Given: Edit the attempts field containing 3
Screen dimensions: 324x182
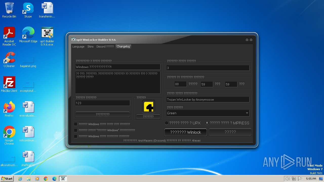Looking at the screenshot, I should pyautogui.click(x=208, y=68).
